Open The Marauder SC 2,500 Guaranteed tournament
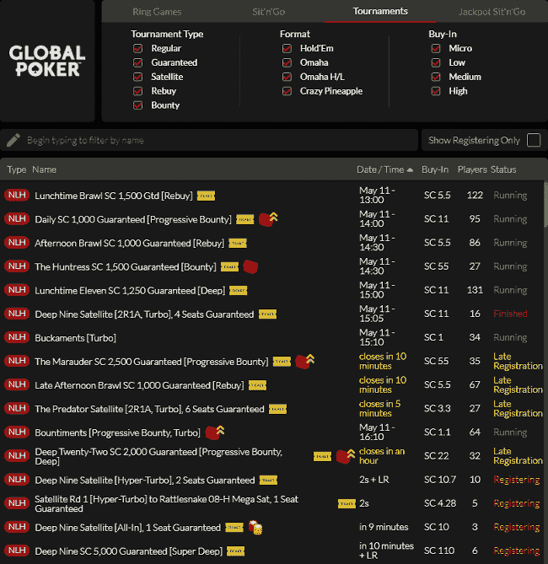This screenshot has width=548, height=564. coord(152,362)
